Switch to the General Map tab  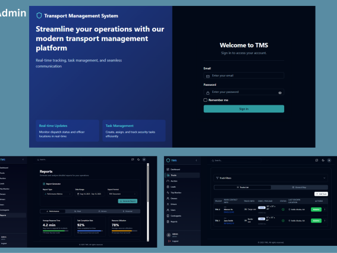point(299,188)
